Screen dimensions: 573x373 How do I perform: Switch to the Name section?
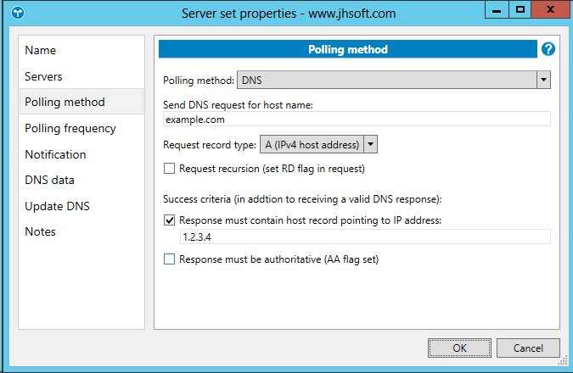point(41,50)
